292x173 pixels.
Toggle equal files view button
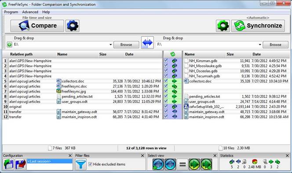182,164
